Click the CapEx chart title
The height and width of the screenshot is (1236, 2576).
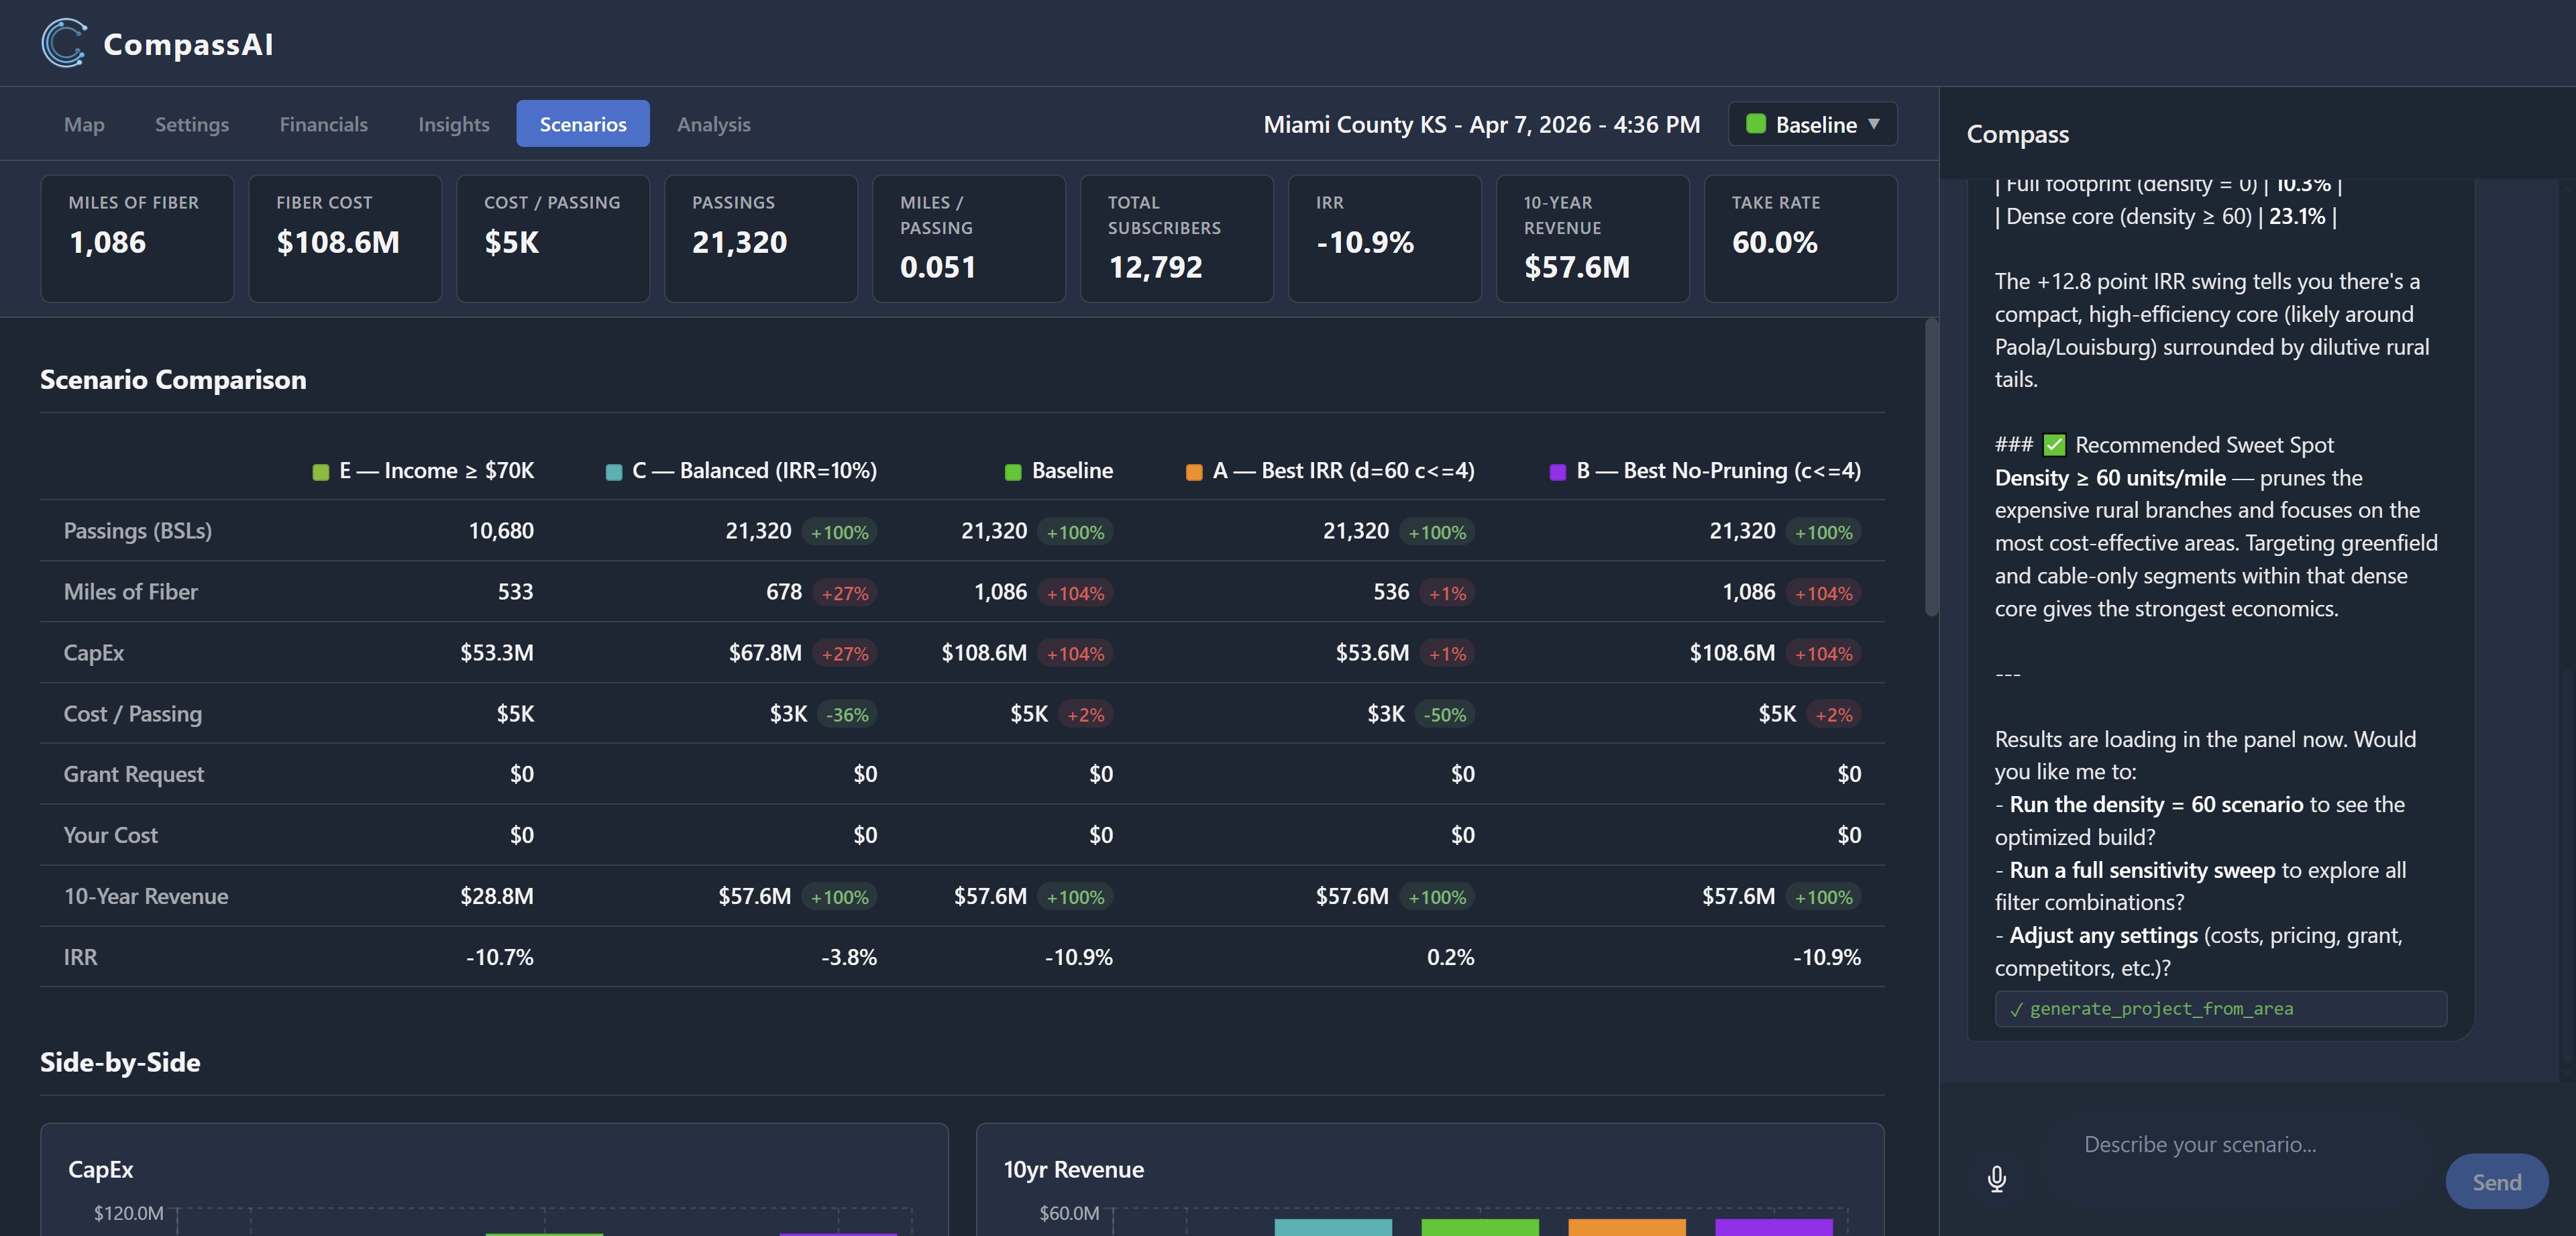coord(101,1170)
